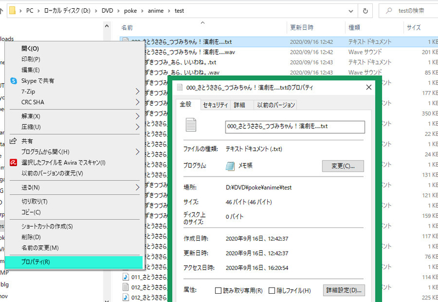Image resolution: width=438 pixels, height=302 pixels.
Task: Click the Notepad icon beside メモ帳
Action: pyautogui.click(x=230, y=166)
